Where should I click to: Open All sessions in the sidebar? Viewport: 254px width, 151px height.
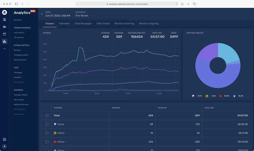point(19,37)
